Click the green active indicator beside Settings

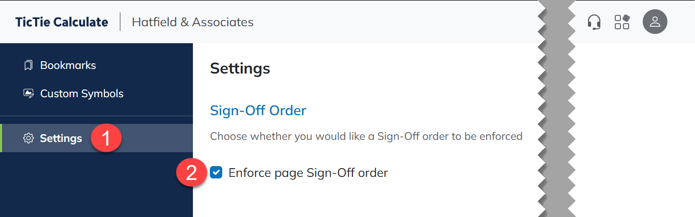(x=2, y=138)
